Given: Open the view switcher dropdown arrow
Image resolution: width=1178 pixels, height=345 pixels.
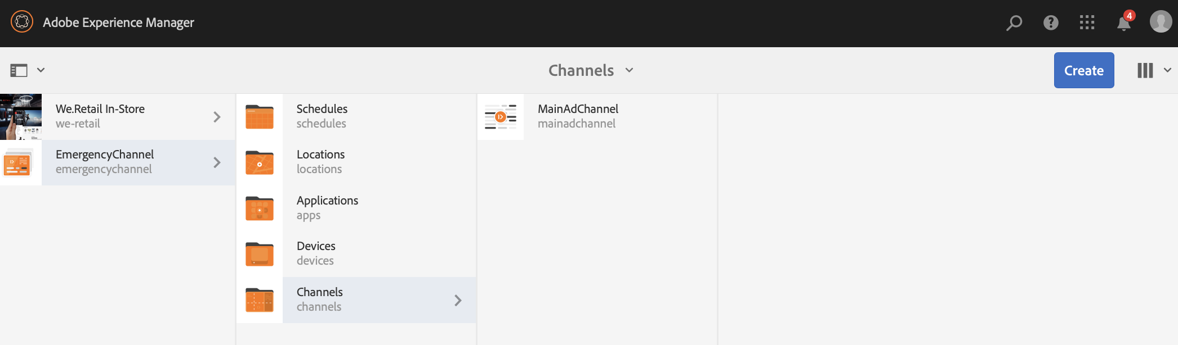Looking at the screenshot, I should 1167,70.
